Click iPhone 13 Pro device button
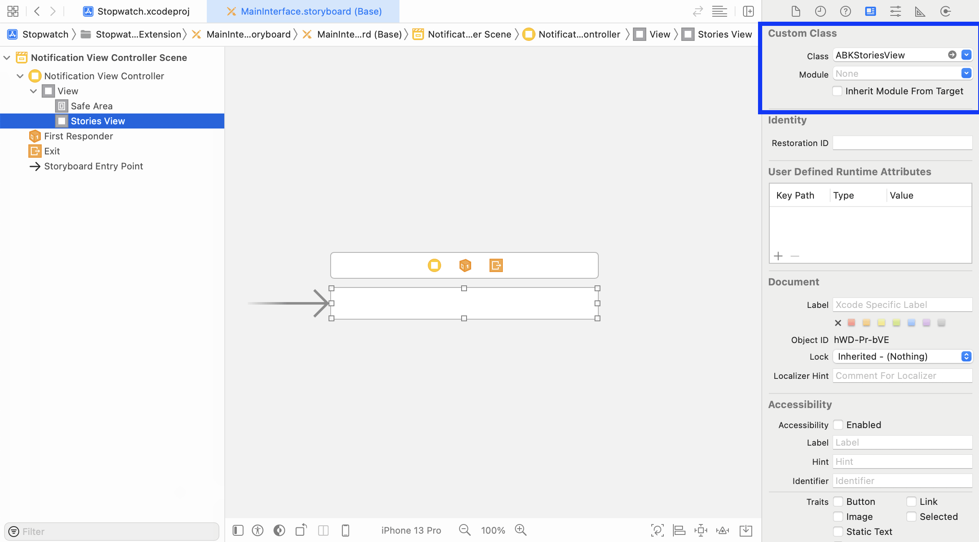The height and width of the screenshot is (542, 979). 411,530
